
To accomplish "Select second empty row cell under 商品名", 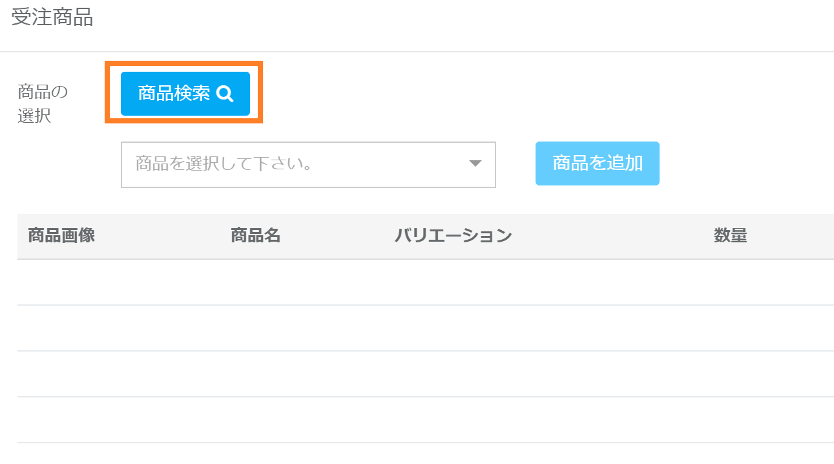I will pyautogui.click(x=255, y=328).
